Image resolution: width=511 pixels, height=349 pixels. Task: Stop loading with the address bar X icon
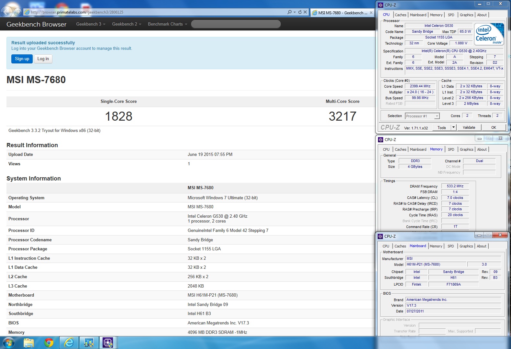click(305, 12)
